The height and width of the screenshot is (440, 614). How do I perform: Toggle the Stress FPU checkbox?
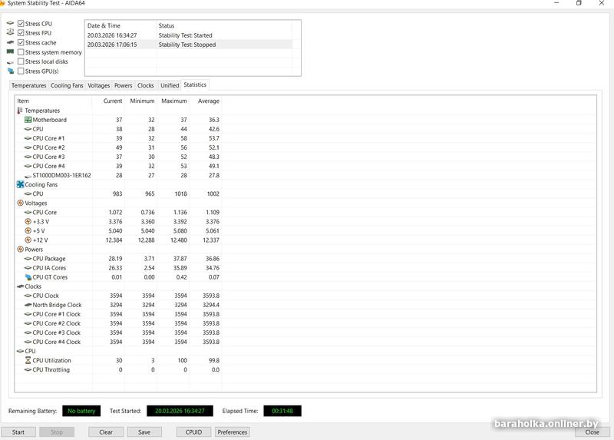[21, 33]
